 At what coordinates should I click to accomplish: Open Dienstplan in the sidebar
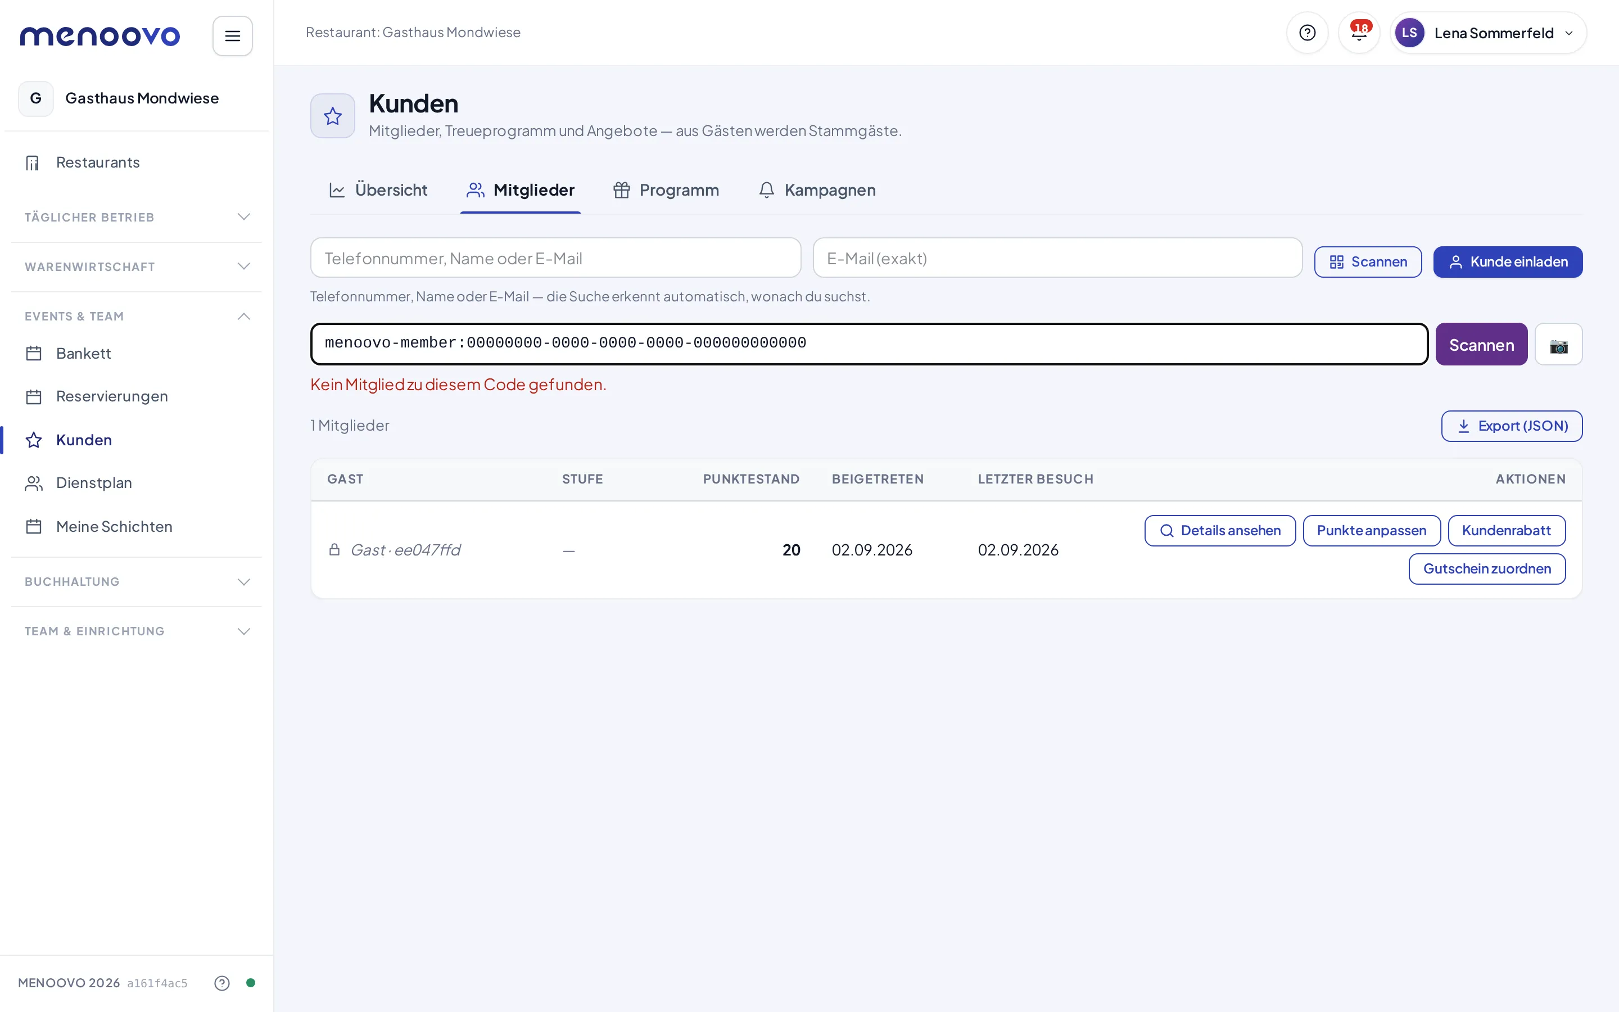(x=137, y=482)
